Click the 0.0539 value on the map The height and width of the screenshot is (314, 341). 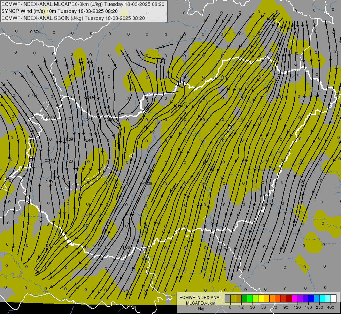[146, 184]
